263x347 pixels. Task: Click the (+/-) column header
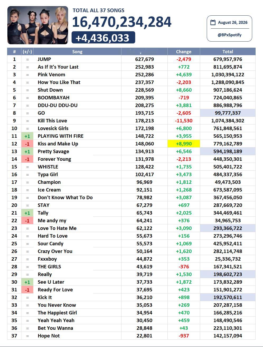pyautogui.click(x=27, y=52)
